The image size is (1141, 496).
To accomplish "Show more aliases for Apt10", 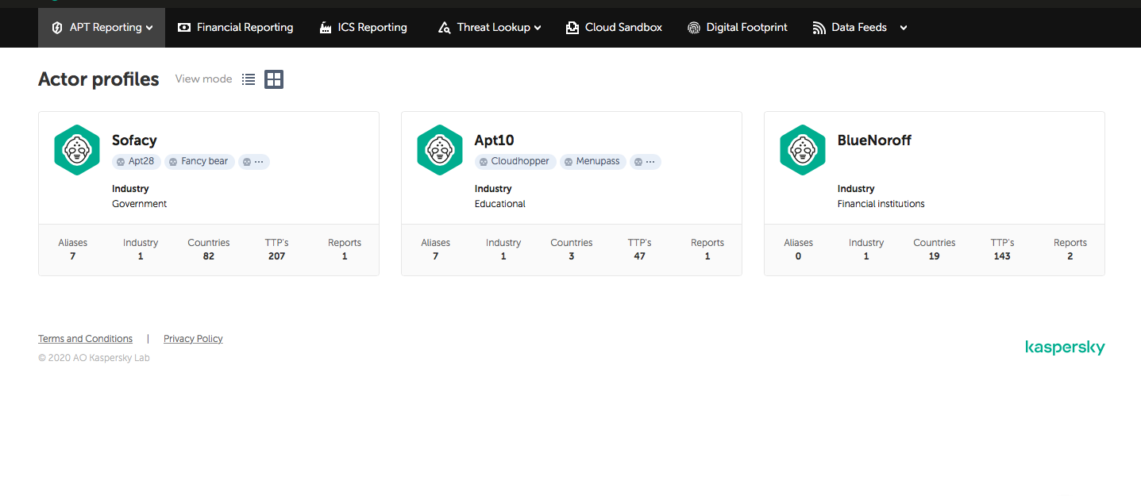I will (646, 162).
